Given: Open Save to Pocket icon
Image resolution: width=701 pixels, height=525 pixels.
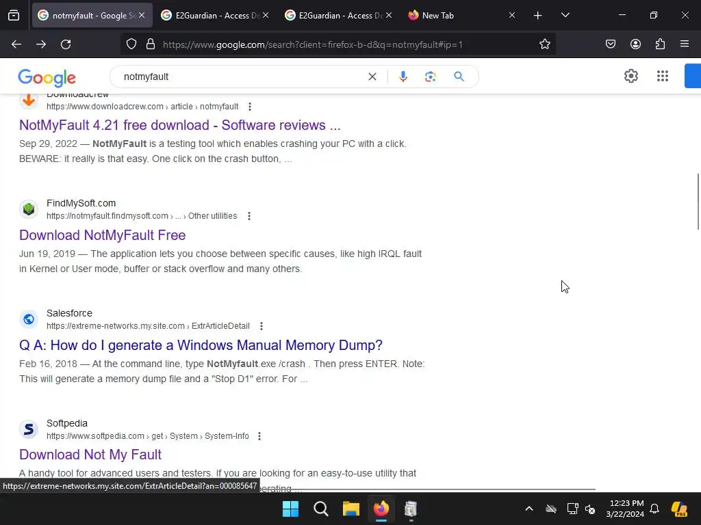Looking at the screenshot, I should tap(611, 44).
